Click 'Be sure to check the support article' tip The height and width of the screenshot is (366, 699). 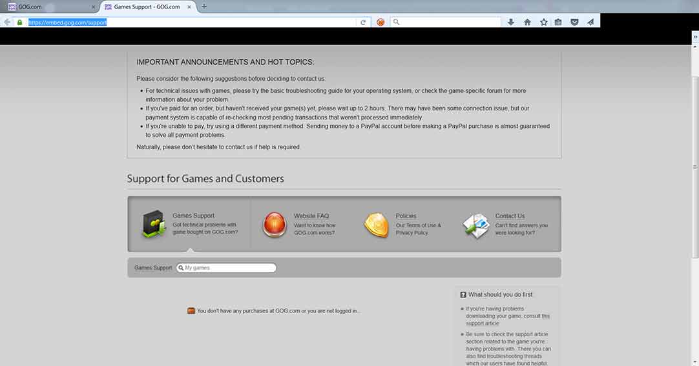click(508, 349)
